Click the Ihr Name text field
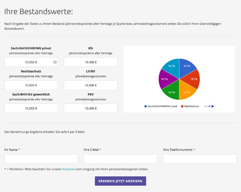 [41, 159]
